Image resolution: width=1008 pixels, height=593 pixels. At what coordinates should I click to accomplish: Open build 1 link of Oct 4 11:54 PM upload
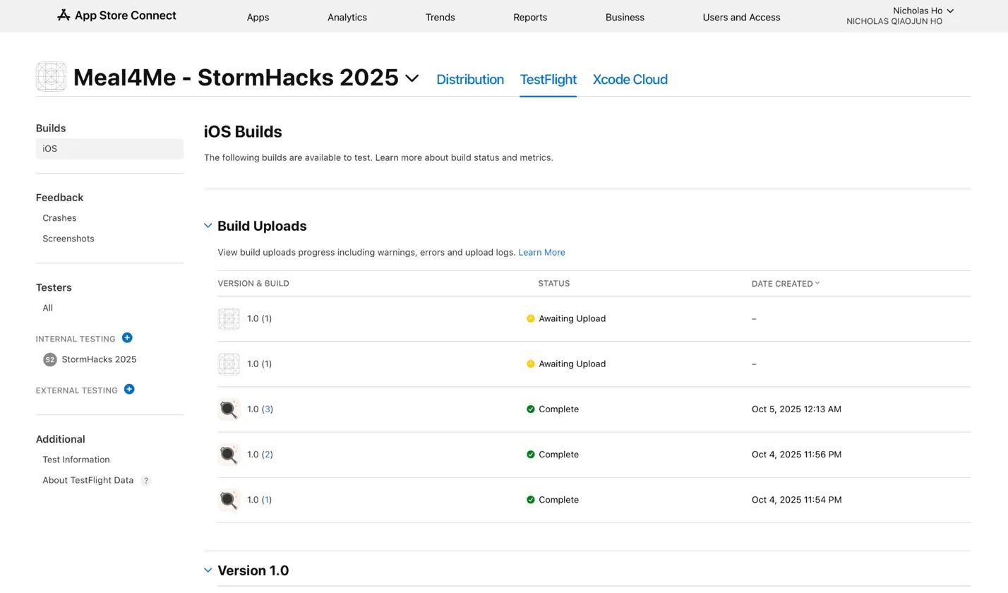click(268, 500)
